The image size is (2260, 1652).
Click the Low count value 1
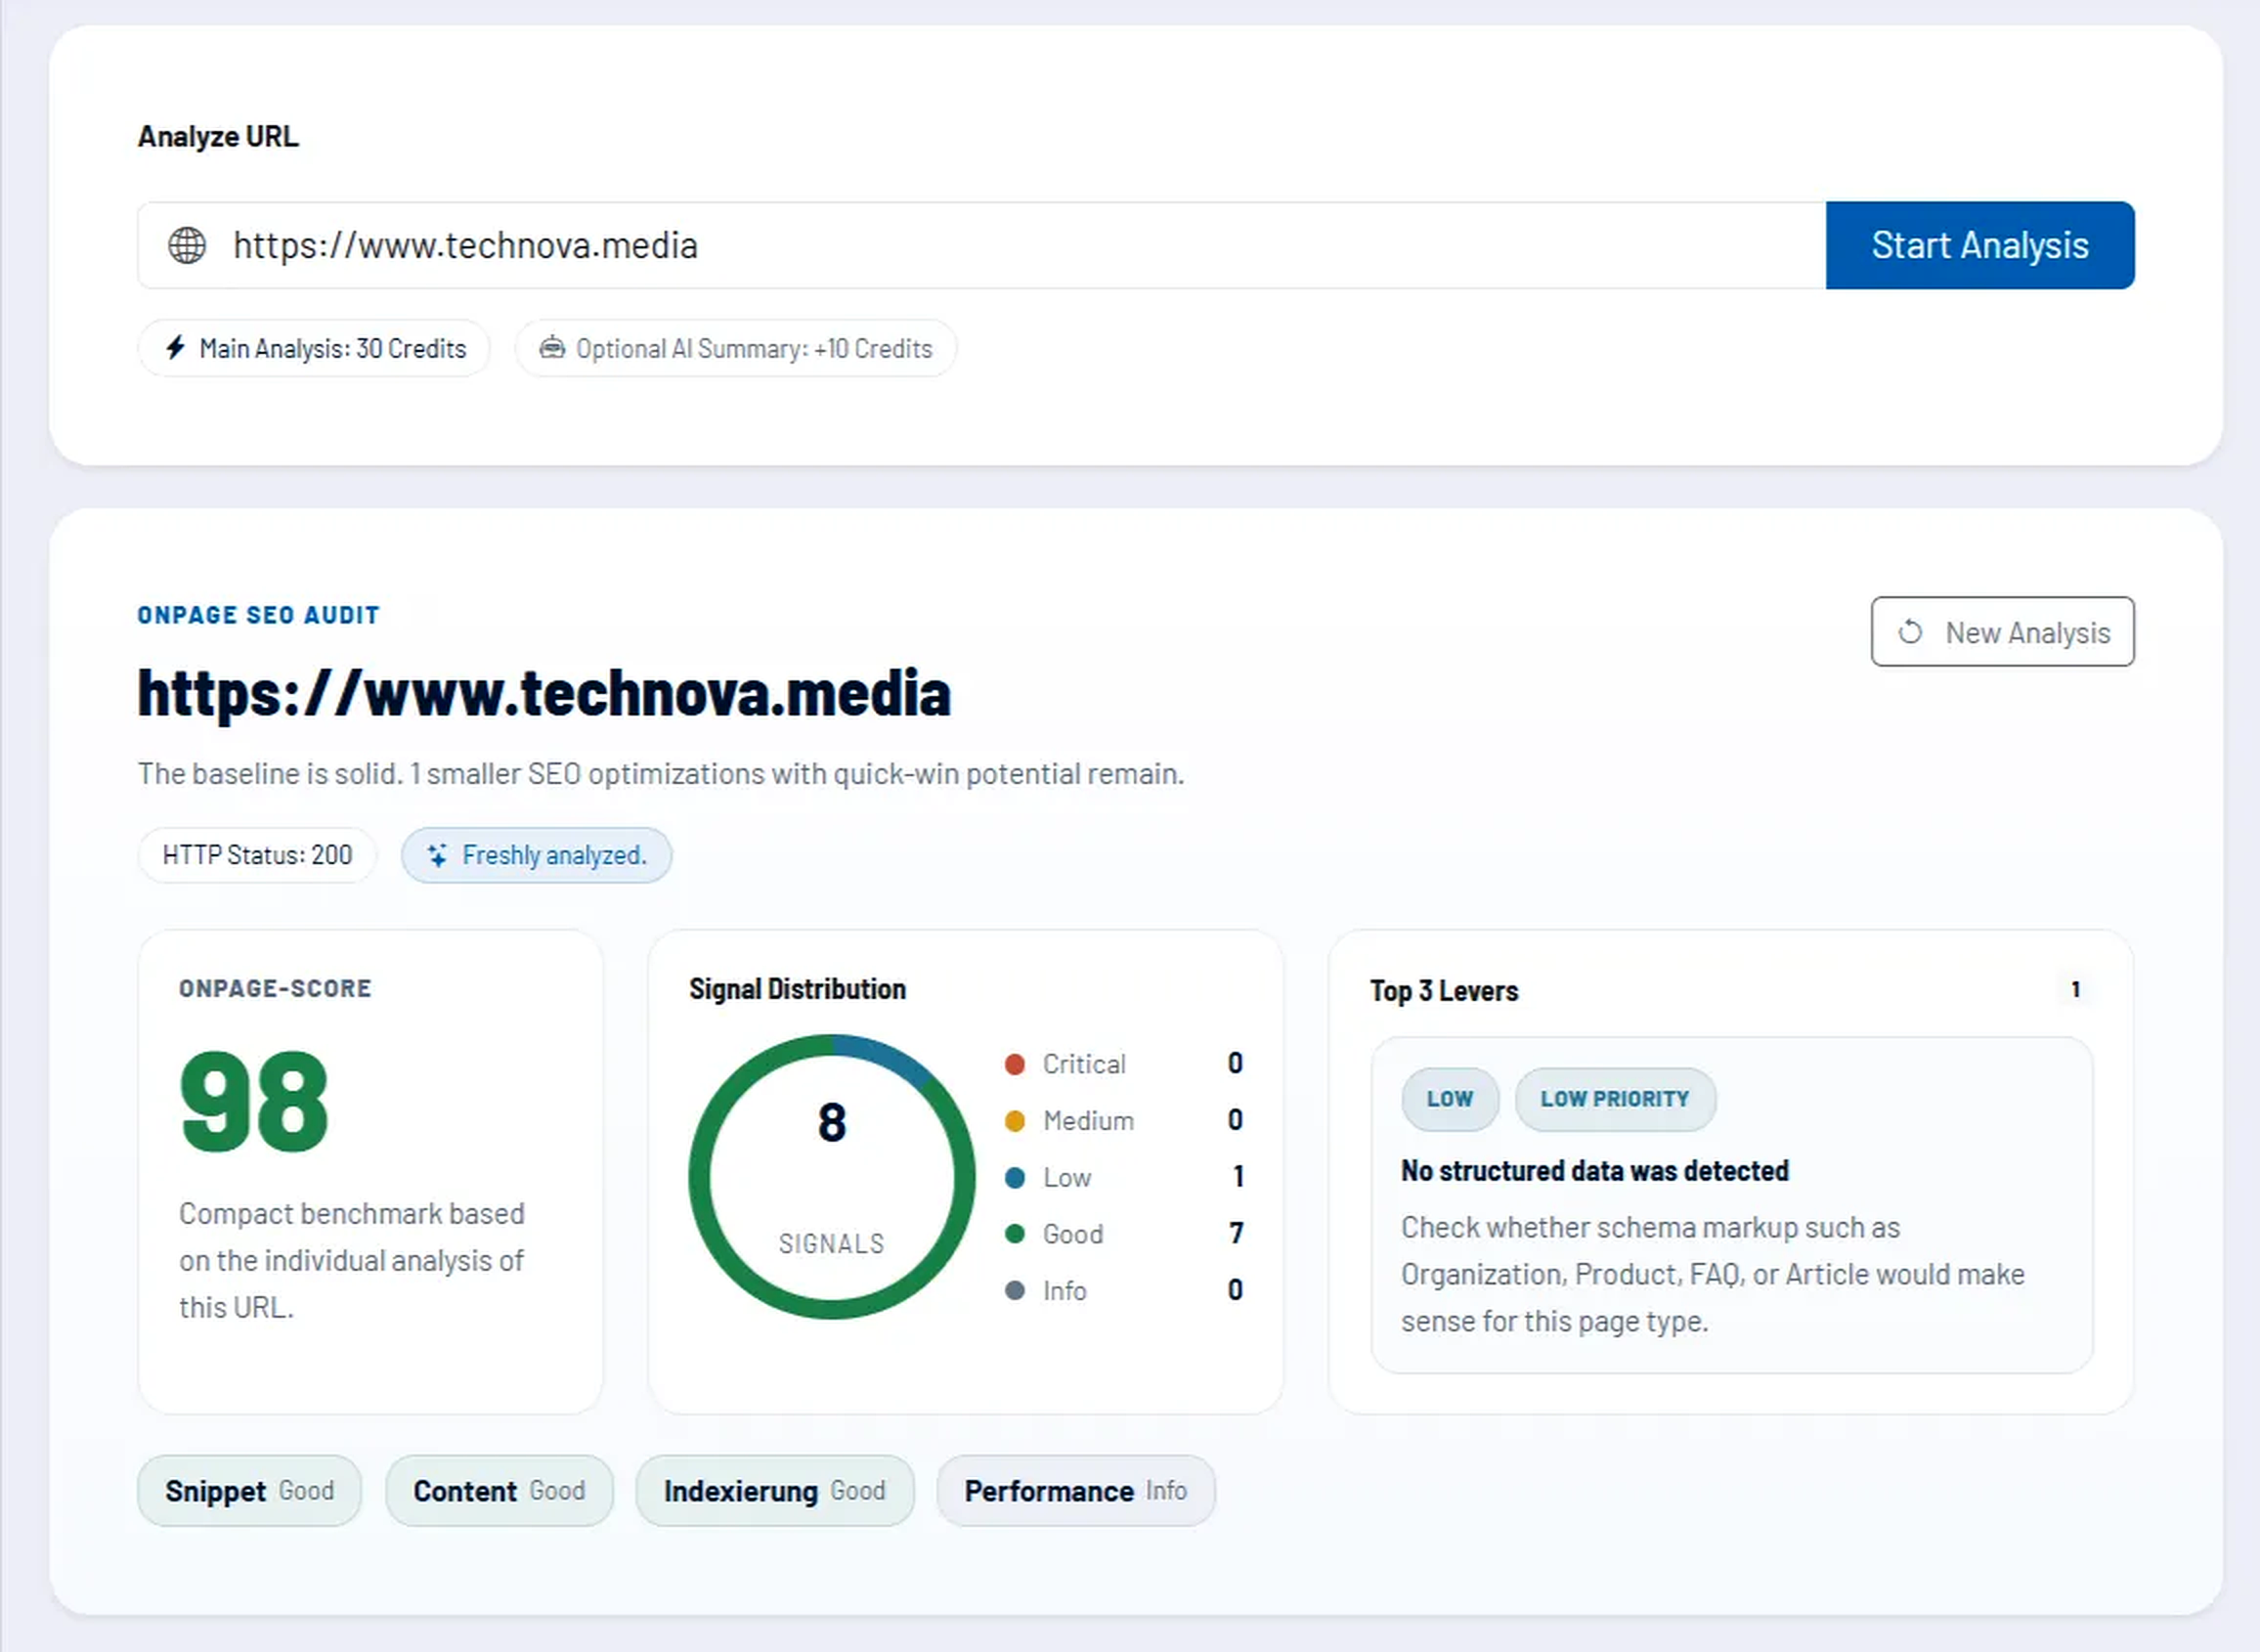1238,1176
